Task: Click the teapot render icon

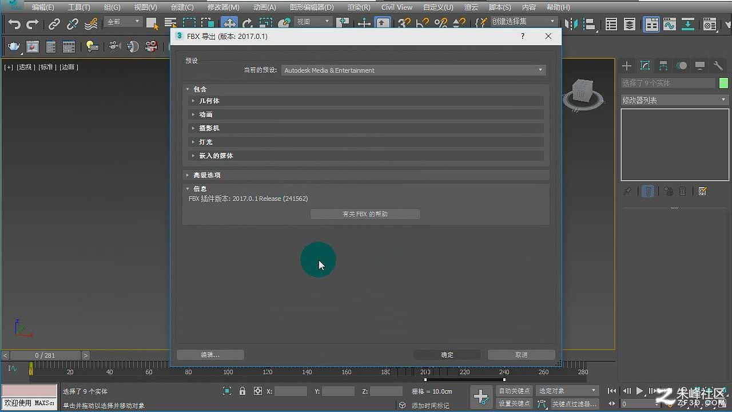Action: click(14, 47)
